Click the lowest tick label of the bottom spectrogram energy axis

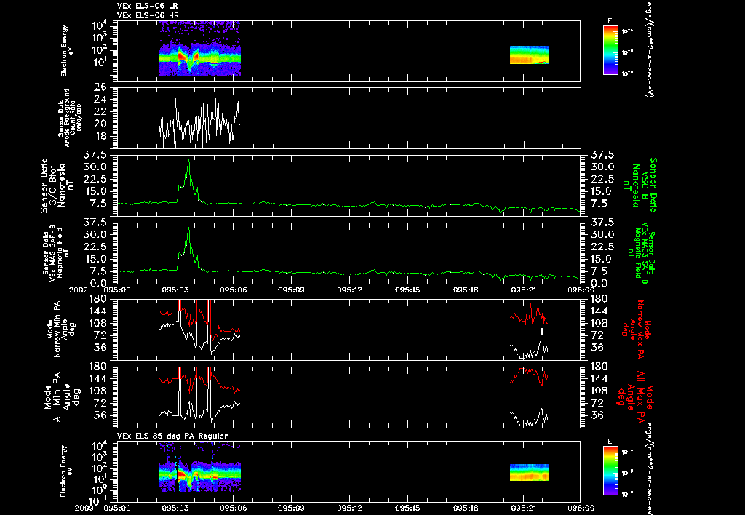(99, 500)
